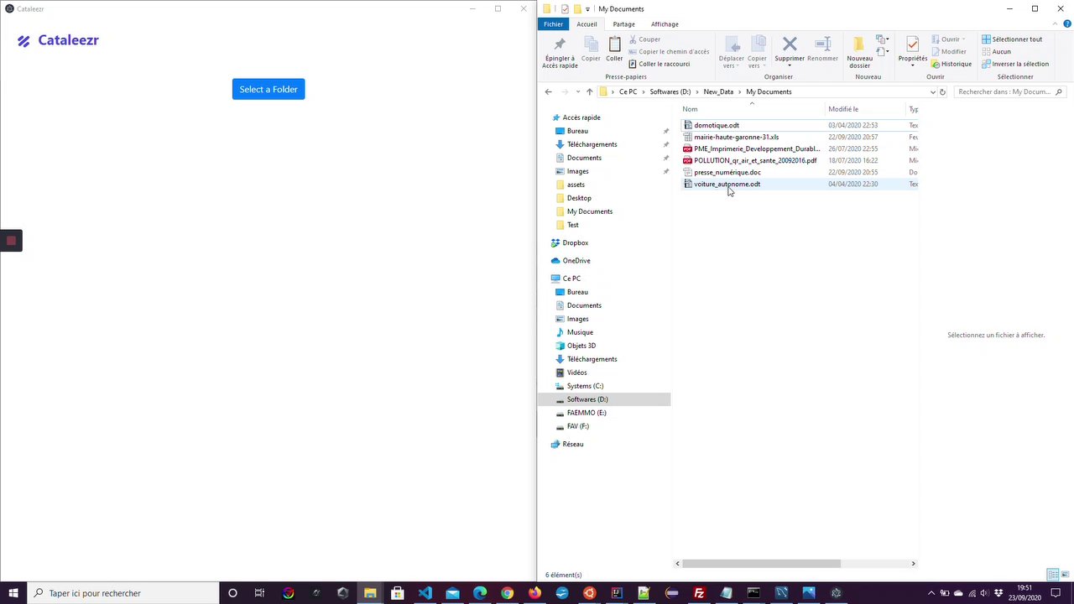Click Aucun to deselect all files

coord(997,52)
